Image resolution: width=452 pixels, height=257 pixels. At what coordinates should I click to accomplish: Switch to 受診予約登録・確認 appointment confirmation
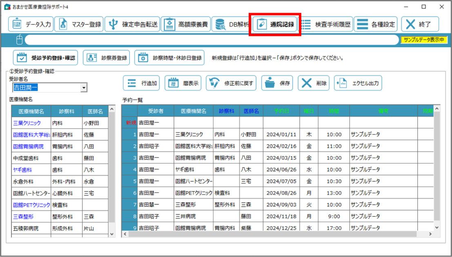pyautogui.click(x=47, y=57)
